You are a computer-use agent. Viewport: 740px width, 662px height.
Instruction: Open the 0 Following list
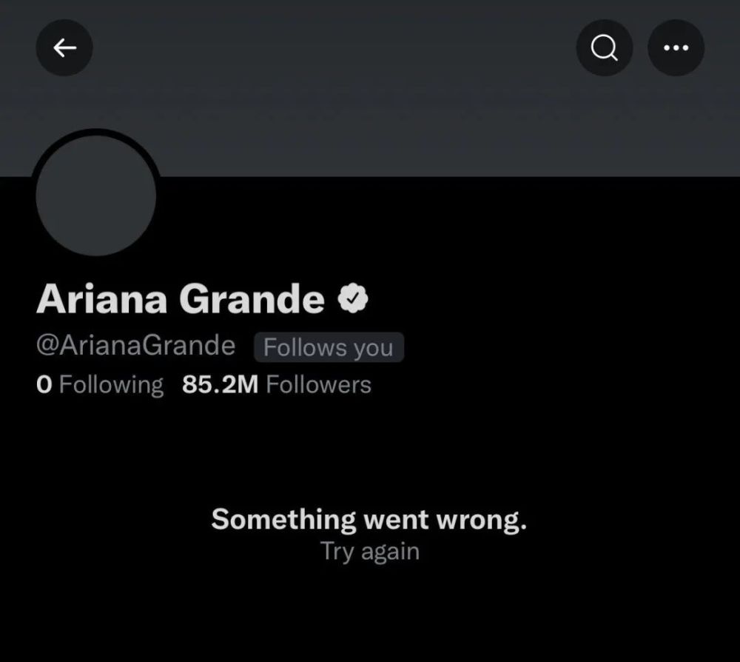100,385
